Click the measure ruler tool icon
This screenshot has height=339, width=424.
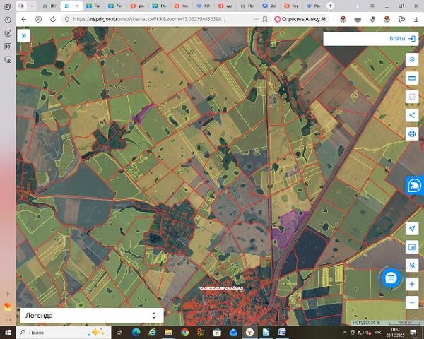click(x=412, y=78)
